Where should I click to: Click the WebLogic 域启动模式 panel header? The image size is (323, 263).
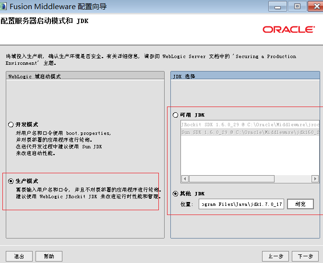tap(85, 75)
